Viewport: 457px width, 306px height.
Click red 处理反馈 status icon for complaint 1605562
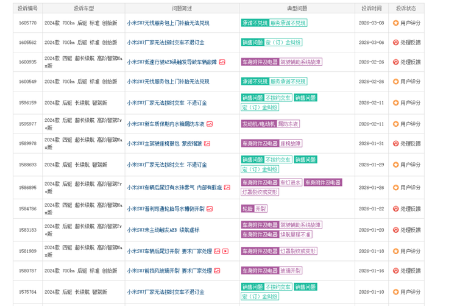coord(395,43)
